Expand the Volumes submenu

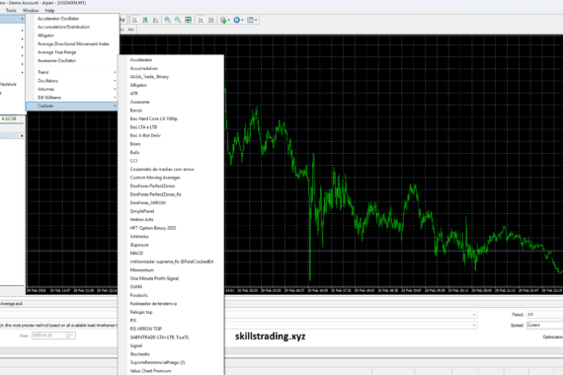click(72, 89)
